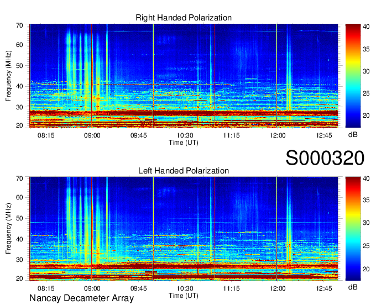Click the lower spectrogram plot area

184,229
